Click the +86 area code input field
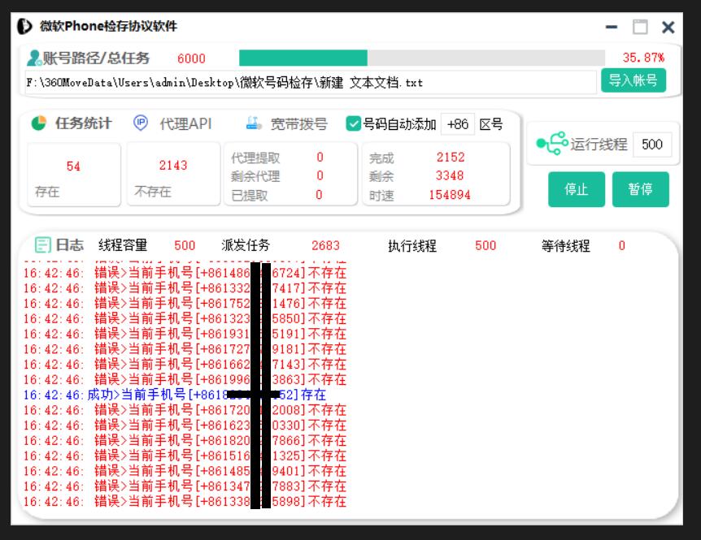The image size is (701, 540). (x=457, y=124)
